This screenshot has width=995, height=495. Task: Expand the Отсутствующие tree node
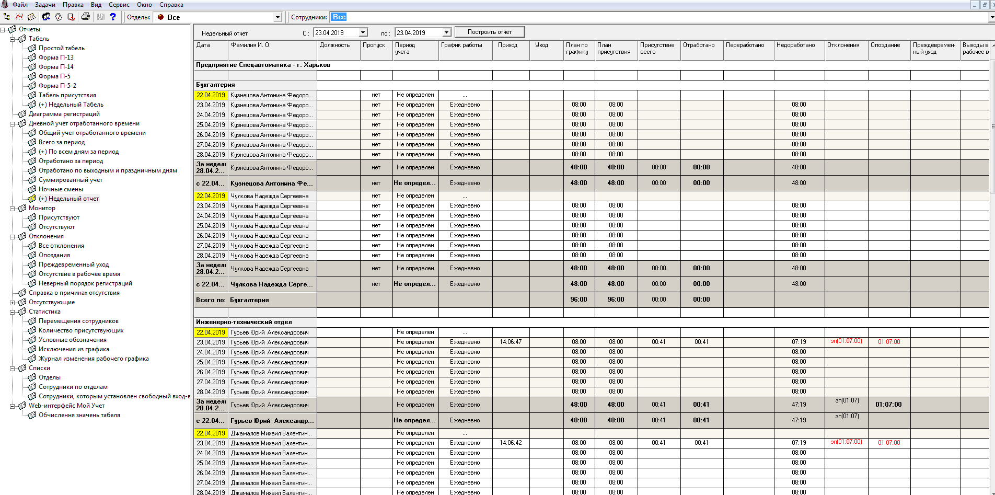click(12, 302)
